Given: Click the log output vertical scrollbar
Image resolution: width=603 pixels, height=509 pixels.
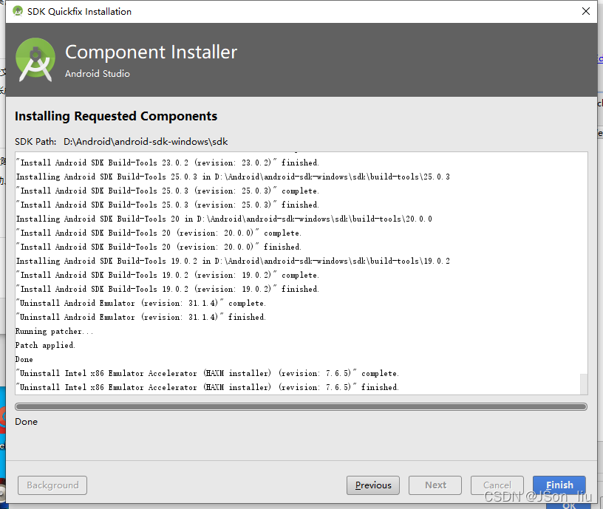Looking at the screenshot, I should (584, 383).
